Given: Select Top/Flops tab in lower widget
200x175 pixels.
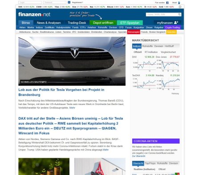Looking at the screenshot, I should tap(150, 163).
